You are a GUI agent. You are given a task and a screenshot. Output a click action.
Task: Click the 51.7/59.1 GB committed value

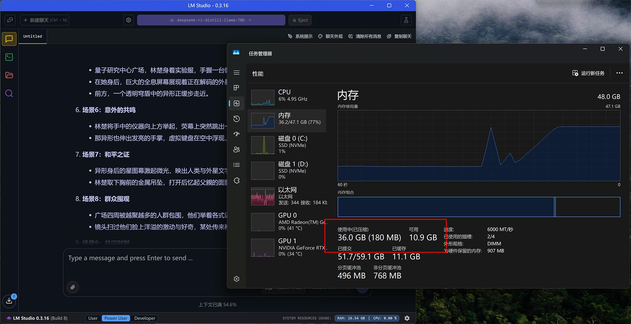[x=361, y=257]
